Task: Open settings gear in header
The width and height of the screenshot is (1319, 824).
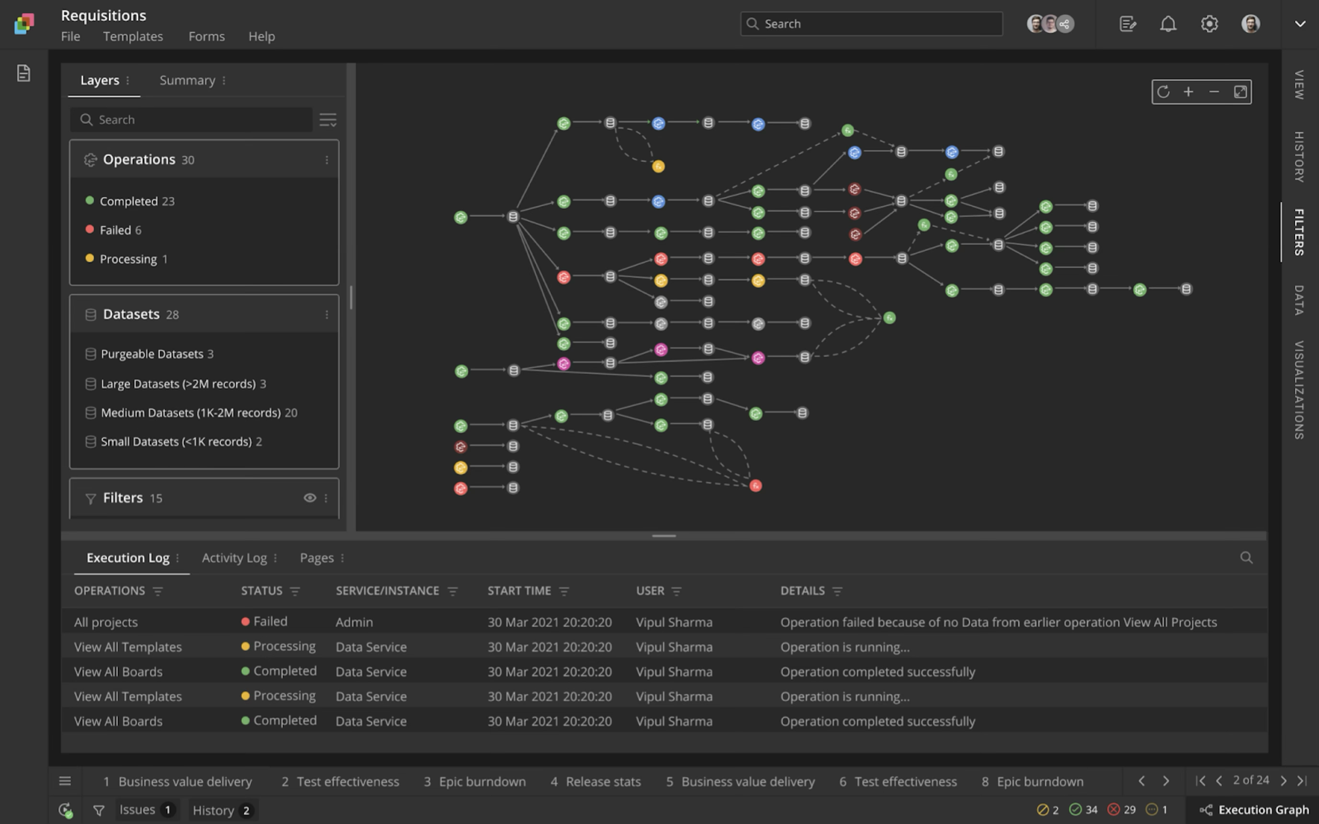Action: pyautogui.click(x=1209, y=24)
